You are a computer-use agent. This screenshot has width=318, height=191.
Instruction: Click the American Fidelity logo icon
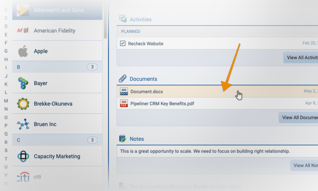coord(23,31)
